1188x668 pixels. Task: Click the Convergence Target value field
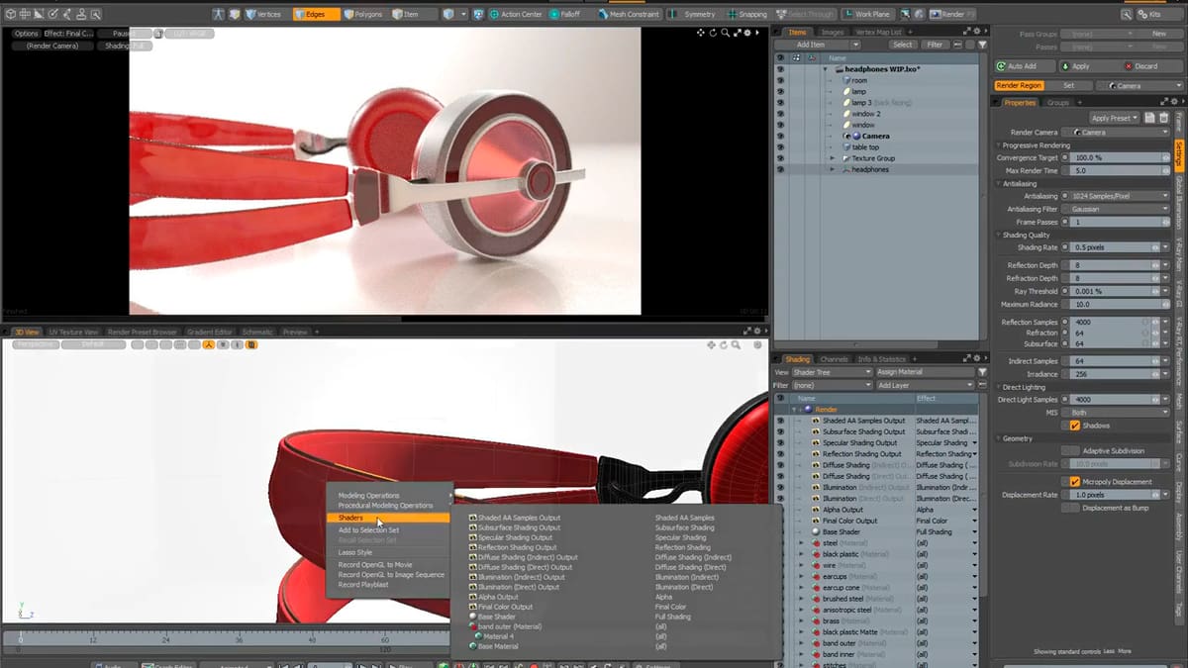click(x=1116, y=157)
